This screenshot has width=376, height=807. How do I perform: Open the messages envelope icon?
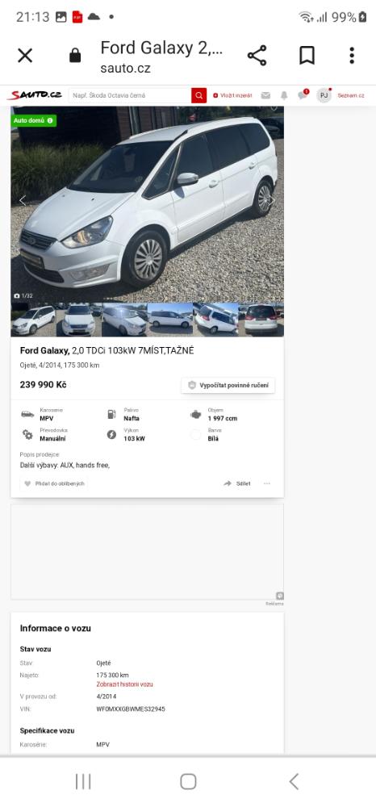pos(265,96)
